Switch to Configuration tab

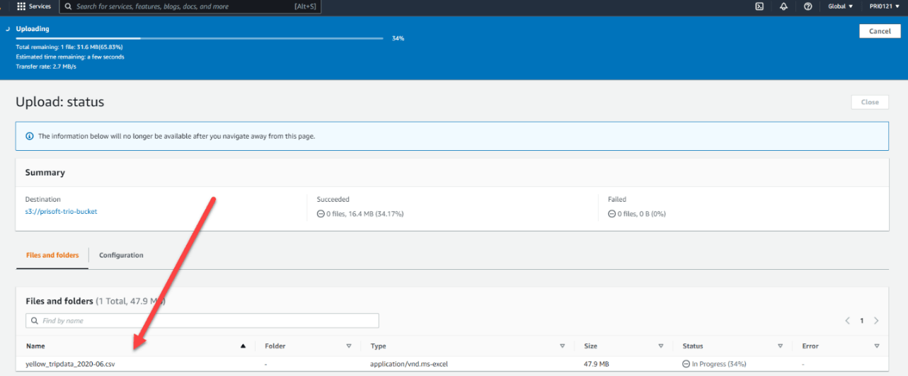(x=121, y=256)
